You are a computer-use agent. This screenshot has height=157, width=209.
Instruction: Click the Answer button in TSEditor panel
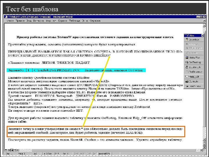[x=194, y=53]
